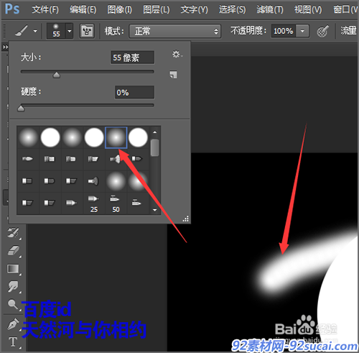Open the brush picker gear menu
This screenshot has height=353, width=359.
[x=177, y=54]
